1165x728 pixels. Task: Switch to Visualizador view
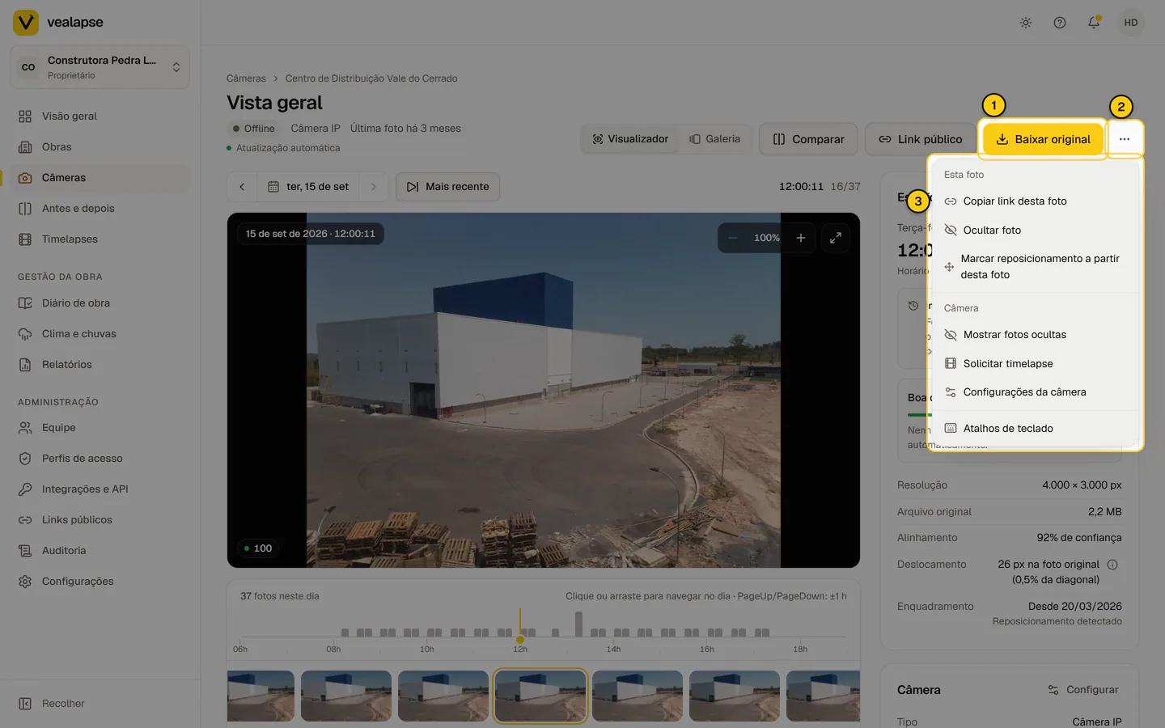(x=630, y=139)
